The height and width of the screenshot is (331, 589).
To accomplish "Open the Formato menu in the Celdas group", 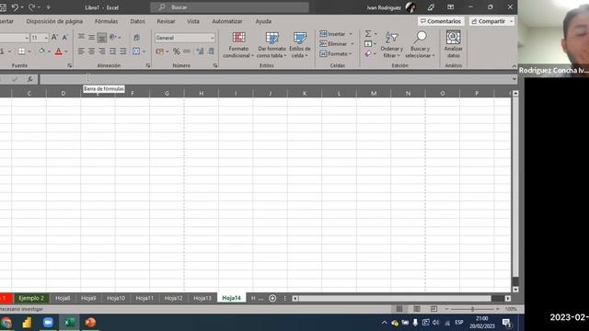I will [x=336, y=54].
